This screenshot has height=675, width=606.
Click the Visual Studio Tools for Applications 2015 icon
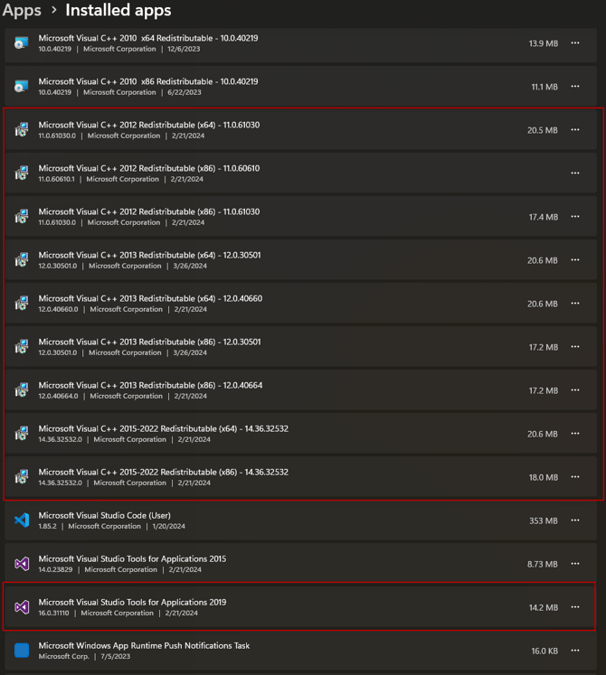click(22, 564)
